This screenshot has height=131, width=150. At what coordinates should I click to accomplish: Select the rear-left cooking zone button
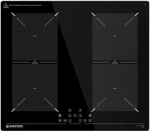coord(70,110)
